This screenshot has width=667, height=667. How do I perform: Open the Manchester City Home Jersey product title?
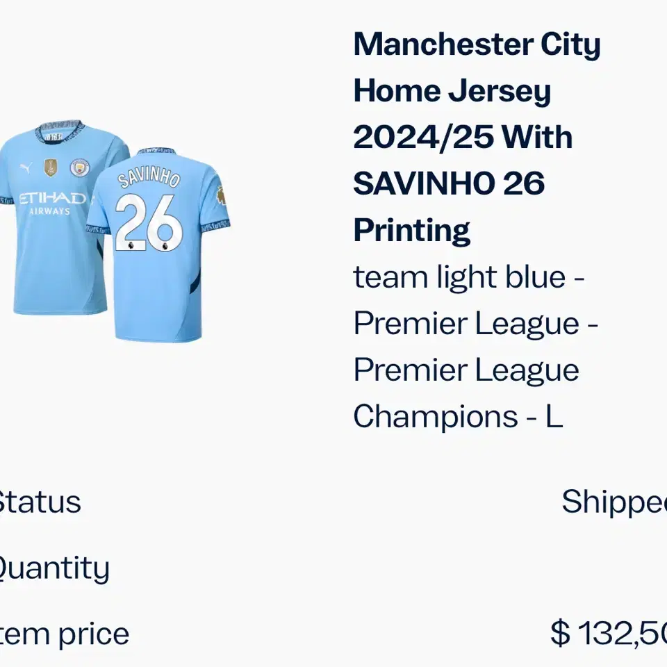click(477, 137)
